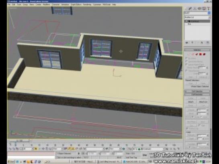The image size is (219, 164).
Task: Expand the Soft Selection rollout
Action: click(x=197, y=91)
